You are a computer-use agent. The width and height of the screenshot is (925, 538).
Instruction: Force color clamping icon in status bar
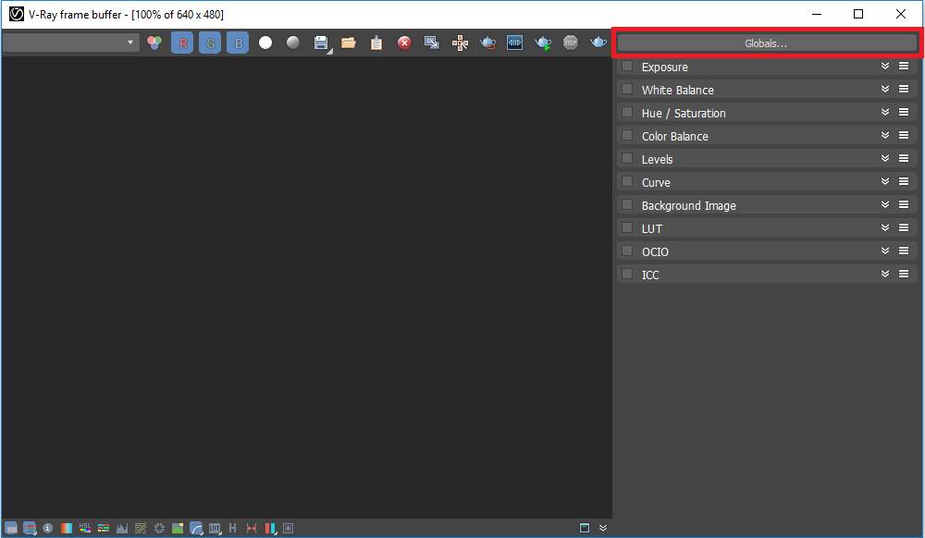click(x=30, y=528)
